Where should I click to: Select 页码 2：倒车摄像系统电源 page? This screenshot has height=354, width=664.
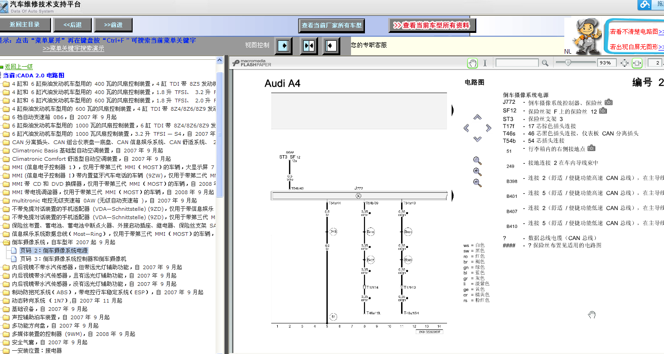54,251
